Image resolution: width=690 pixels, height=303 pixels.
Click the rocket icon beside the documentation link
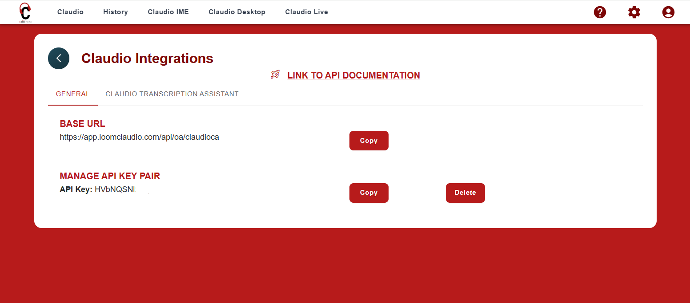tap(275, 75)
